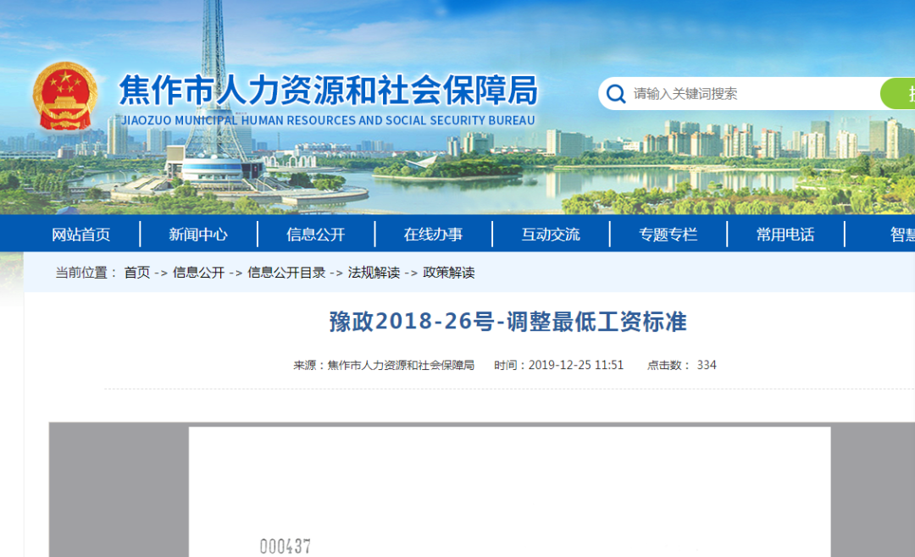Open the 网站首页 navigation tab
The height and width of the screenshot is (557, 915).
pos(80,234)
